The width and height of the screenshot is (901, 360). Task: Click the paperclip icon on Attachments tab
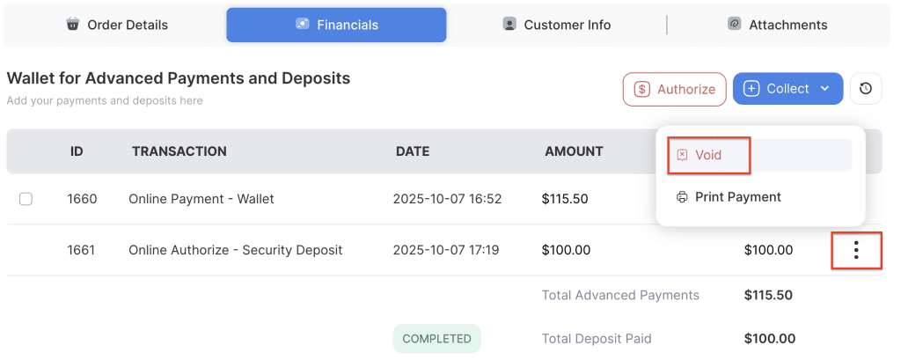(x=735, y=25)
